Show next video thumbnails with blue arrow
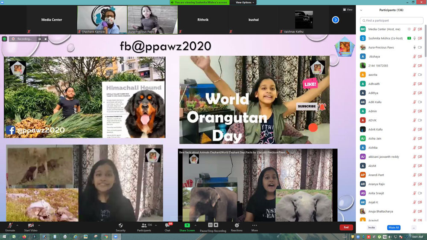The image size is (427, 240). pos(336,20)
